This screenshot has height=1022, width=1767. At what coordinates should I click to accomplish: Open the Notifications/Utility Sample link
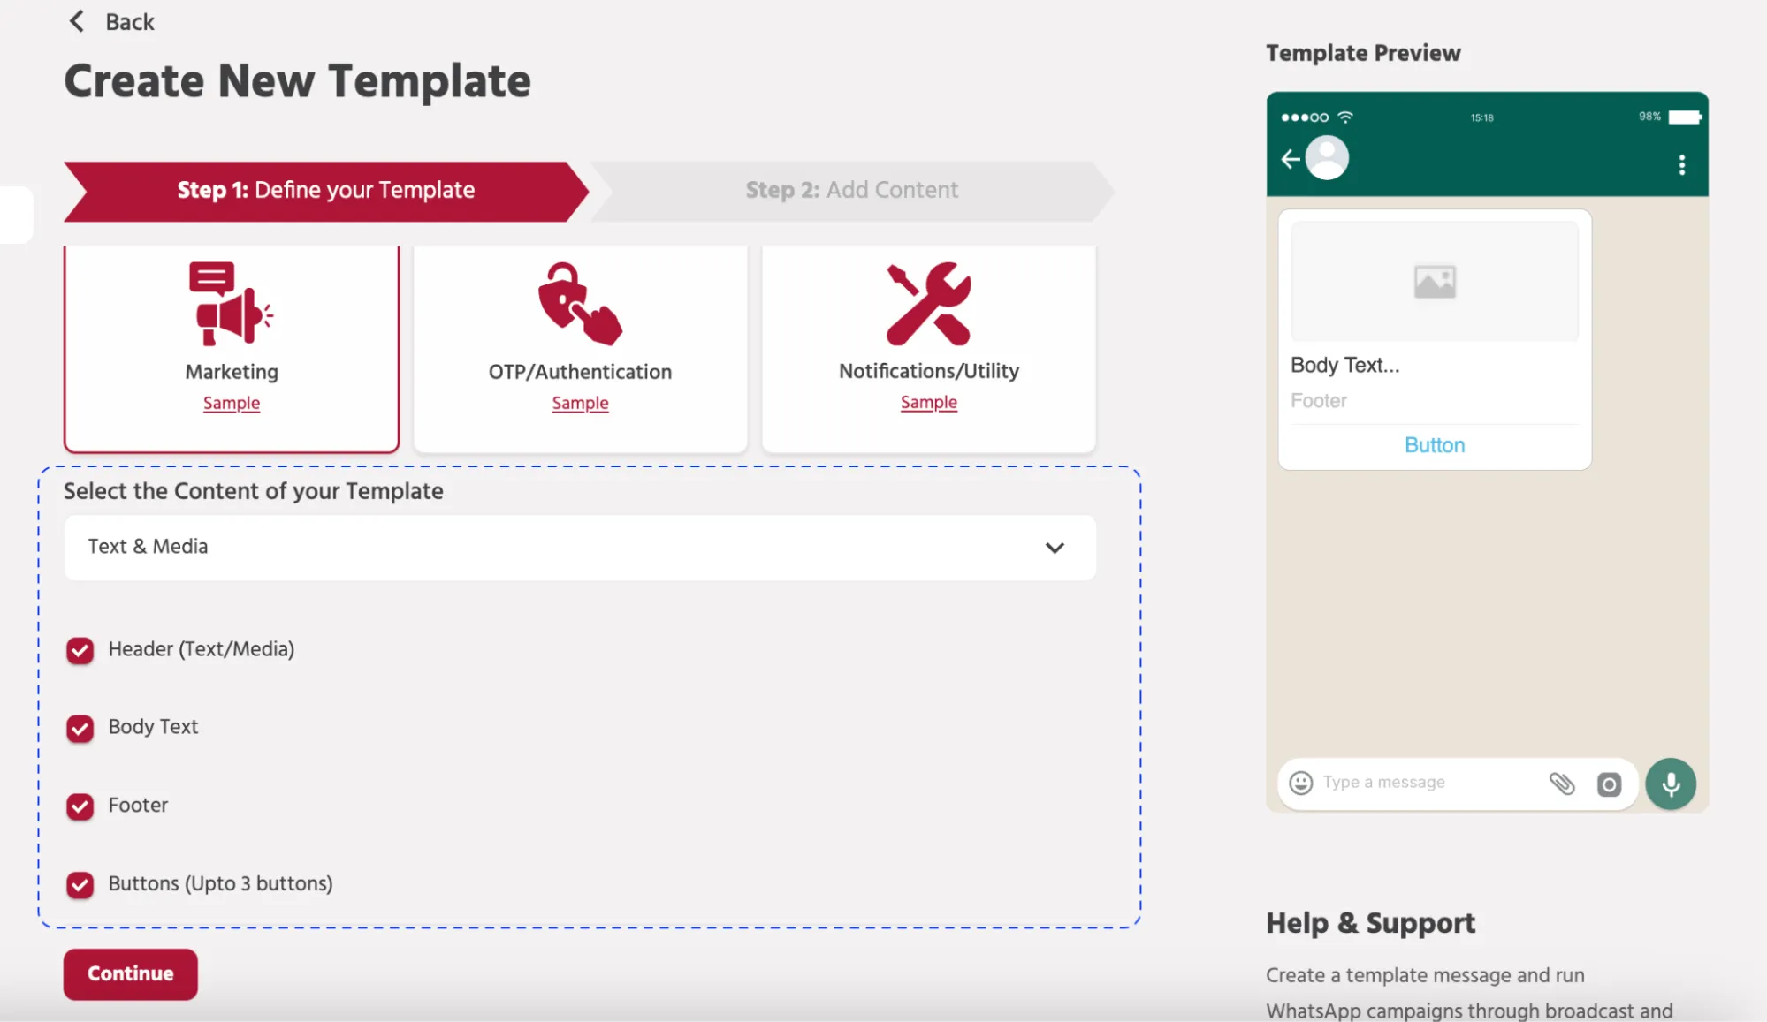tap(929, 402)
